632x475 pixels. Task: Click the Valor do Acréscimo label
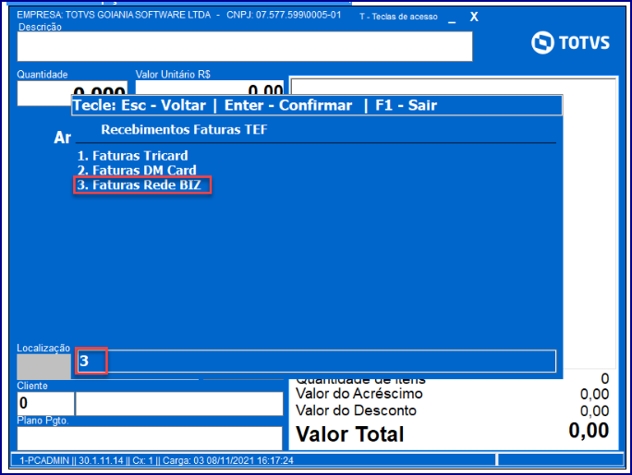[x=359, y=393]
